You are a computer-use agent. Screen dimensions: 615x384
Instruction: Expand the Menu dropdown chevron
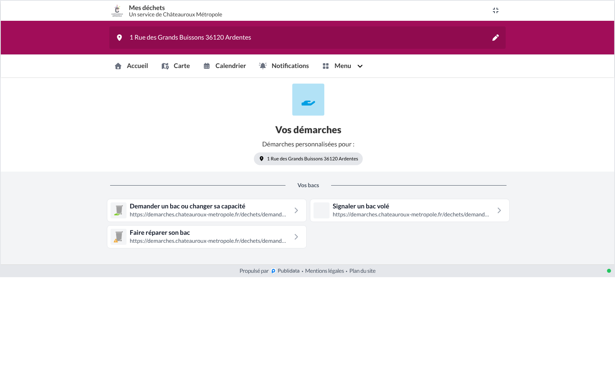(360, 66)
